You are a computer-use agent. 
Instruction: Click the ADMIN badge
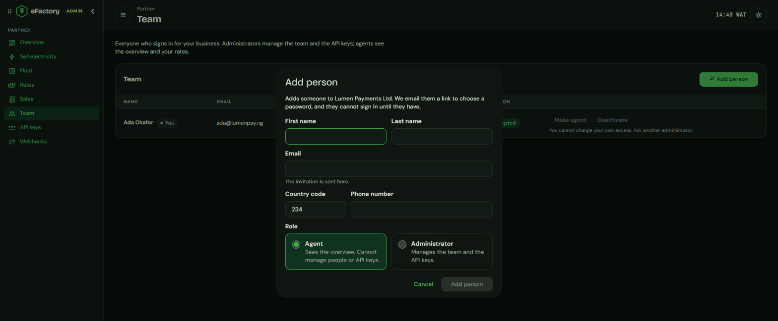pyautogui.click(x=74, y=11)
